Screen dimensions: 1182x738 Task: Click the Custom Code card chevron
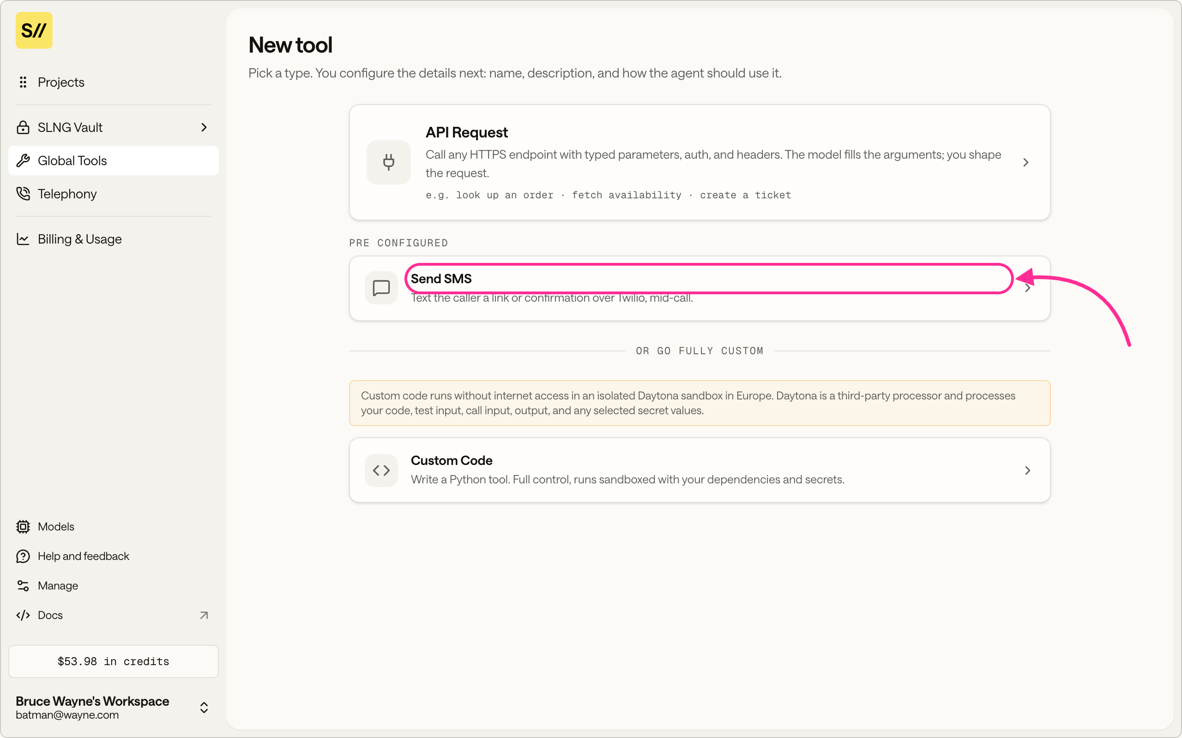click(1028, 470)
